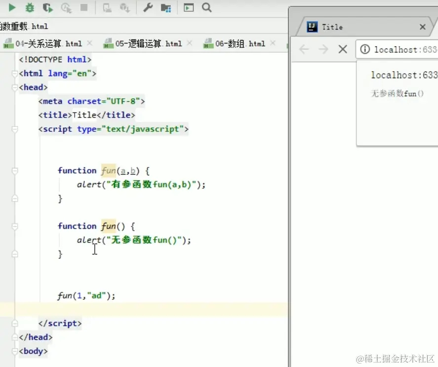The height and width of the screenshot is (367, 438).
Task: Stop the running process square icon
Action: pyautogui.click(x=84, y=7)
